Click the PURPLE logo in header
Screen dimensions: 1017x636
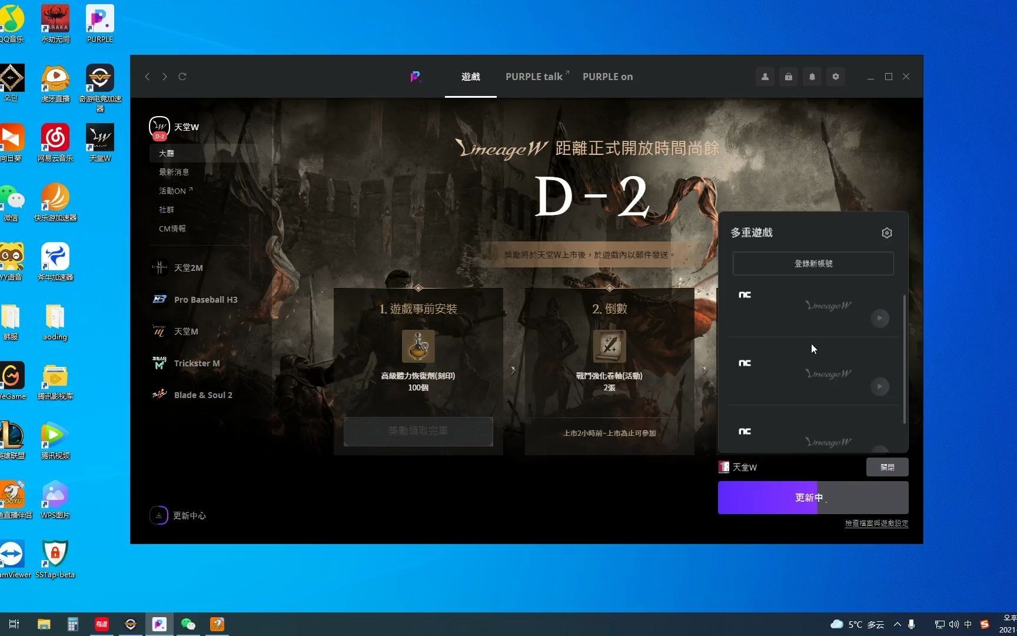click(416, 77)
